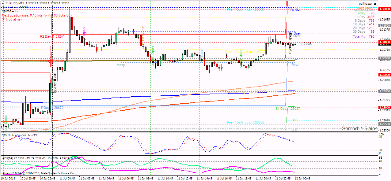Click the stochastic 80 level scale label
This screenshot has height=181, width=391.
point(380,137)
